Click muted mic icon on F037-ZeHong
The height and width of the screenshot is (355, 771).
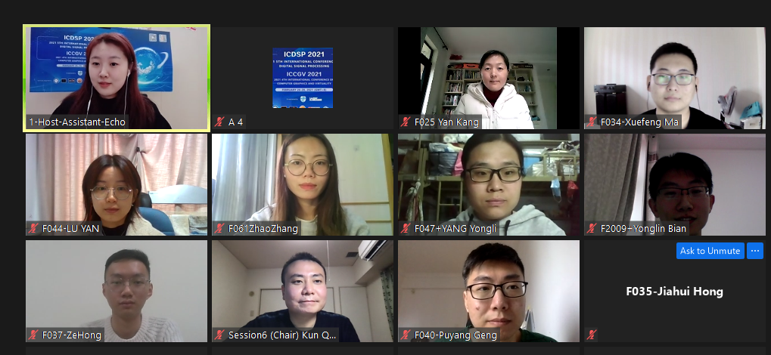tap(33, 335)
